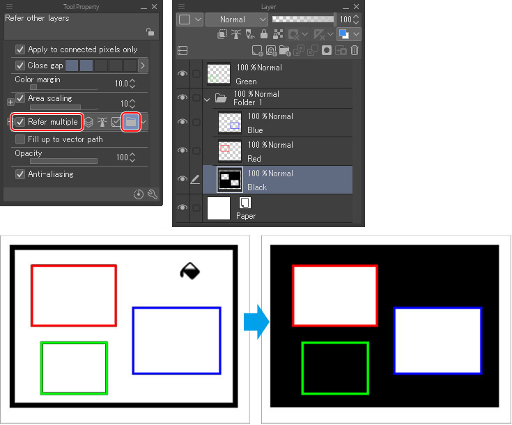Viewport: 512px width, 425px height.
Task: Enable Fill up to vector path
Action: 20,139
